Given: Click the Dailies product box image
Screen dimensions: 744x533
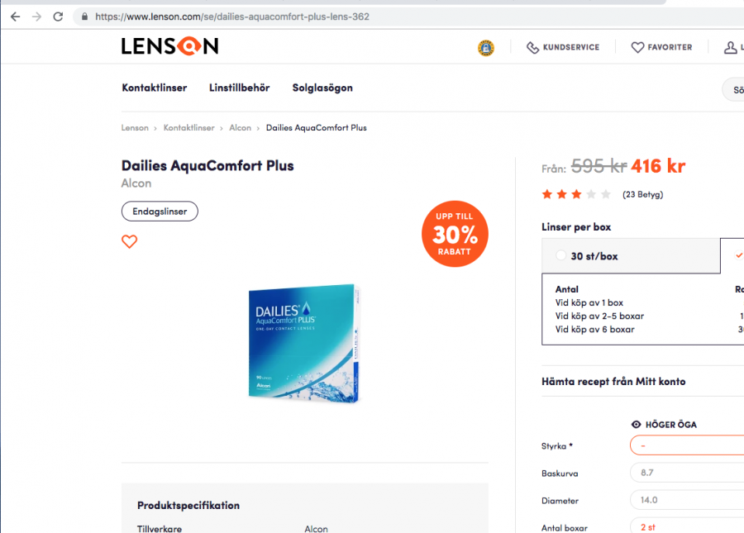Looking at the screenshot, I should pos(305,344).
